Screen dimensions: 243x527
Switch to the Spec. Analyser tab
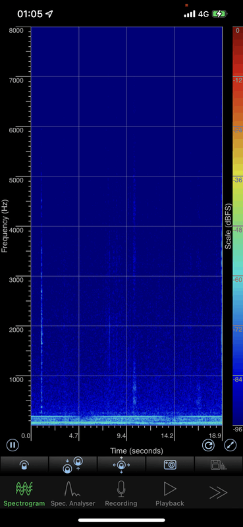(72, 493)
